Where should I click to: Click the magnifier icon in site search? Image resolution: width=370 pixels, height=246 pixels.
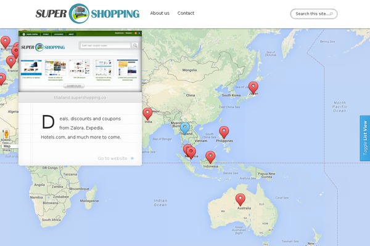(x=331, y=14)
